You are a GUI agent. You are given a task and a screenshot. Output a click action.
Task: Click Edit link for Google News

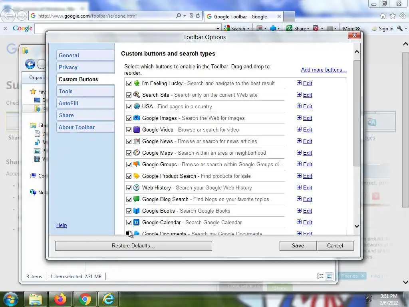308,141
